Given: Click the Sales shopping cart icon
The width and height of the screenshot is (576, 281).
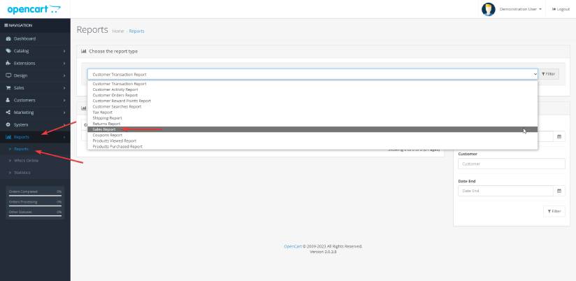Looking at the screenshot, I should [x=8, y=88].
